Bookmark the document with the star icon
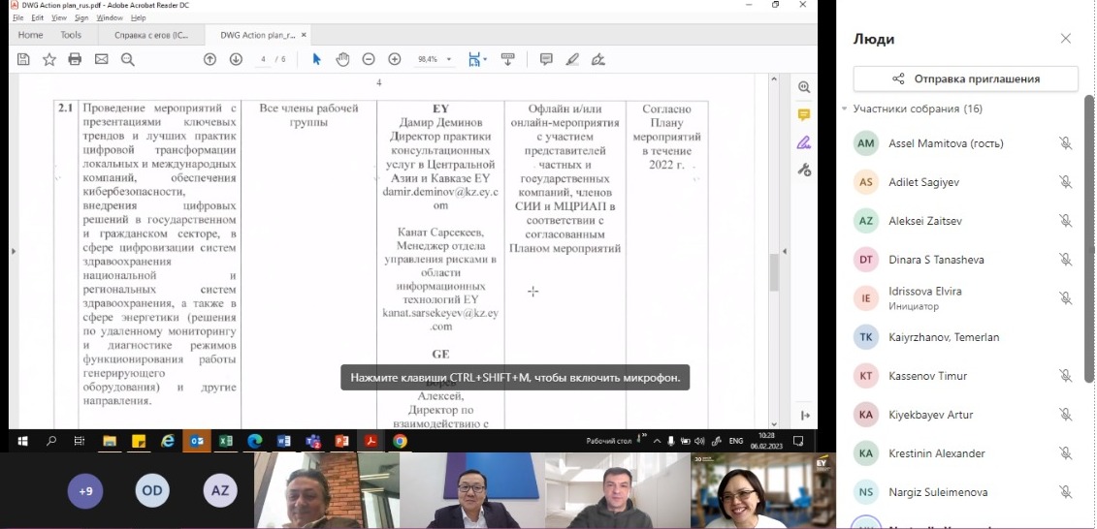 [48, 59]
